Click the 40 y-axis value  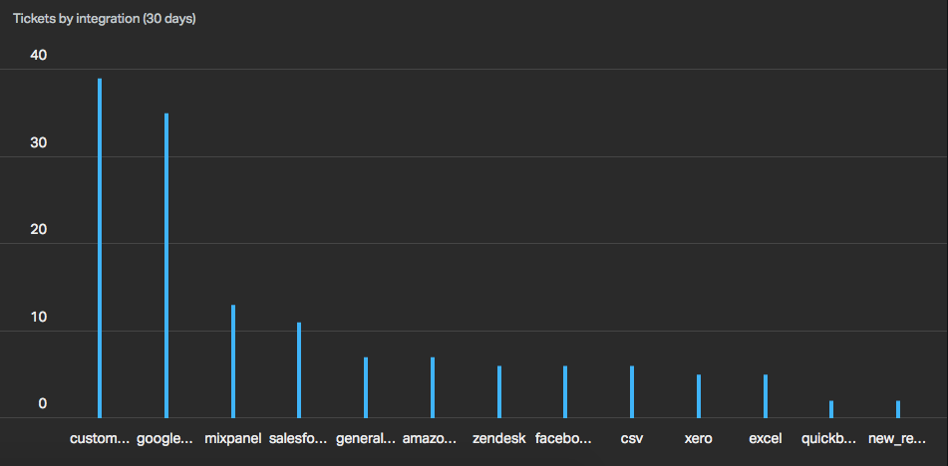point(38,55)
